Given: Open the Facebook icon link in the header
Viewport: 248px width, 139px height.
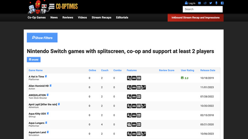Looking at the screenshot, I should pos(222,3).
